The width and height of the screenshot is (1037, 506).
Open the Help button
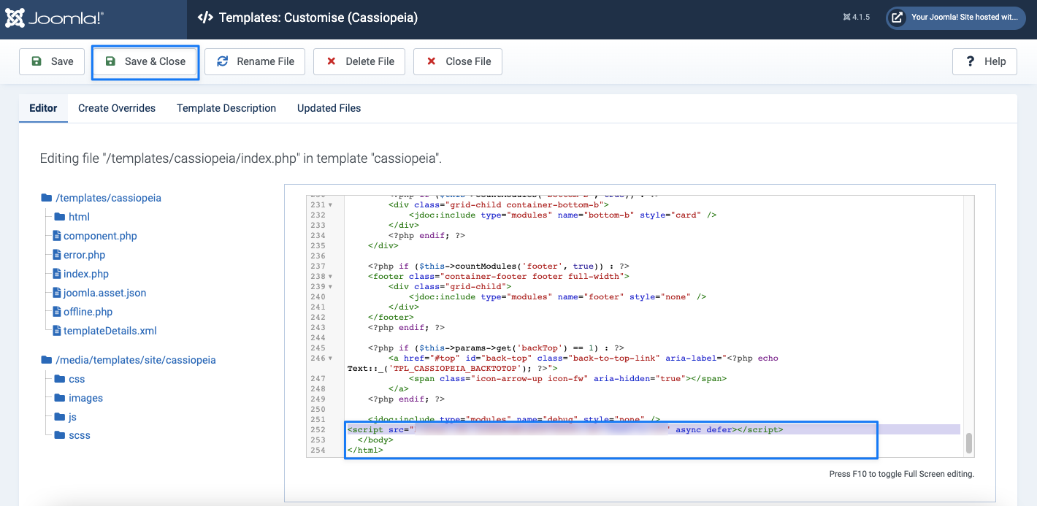[x=985, y=61]
